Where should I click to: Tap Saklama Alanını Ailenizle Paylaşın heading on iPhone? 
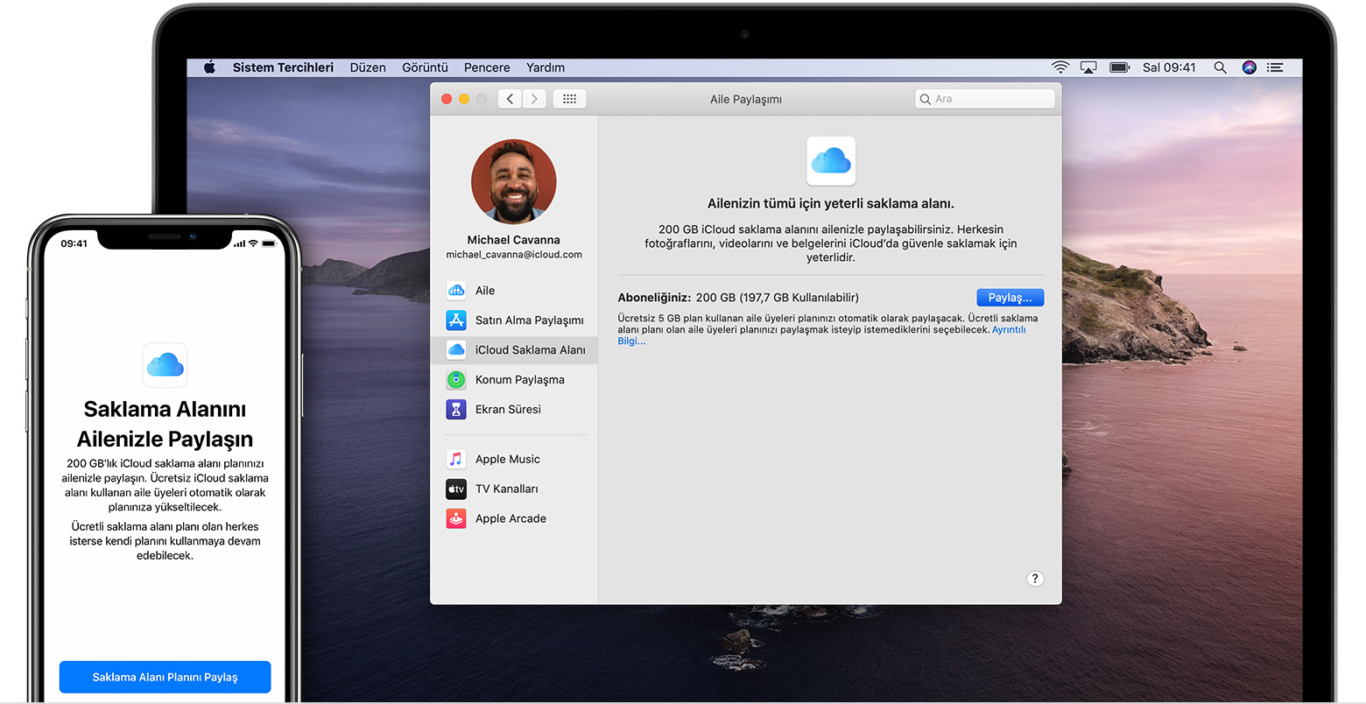point(165,424)
